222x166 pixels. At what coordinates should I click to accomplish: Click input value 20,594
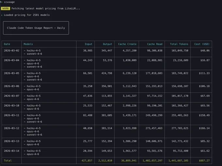[x=87, y=151]
